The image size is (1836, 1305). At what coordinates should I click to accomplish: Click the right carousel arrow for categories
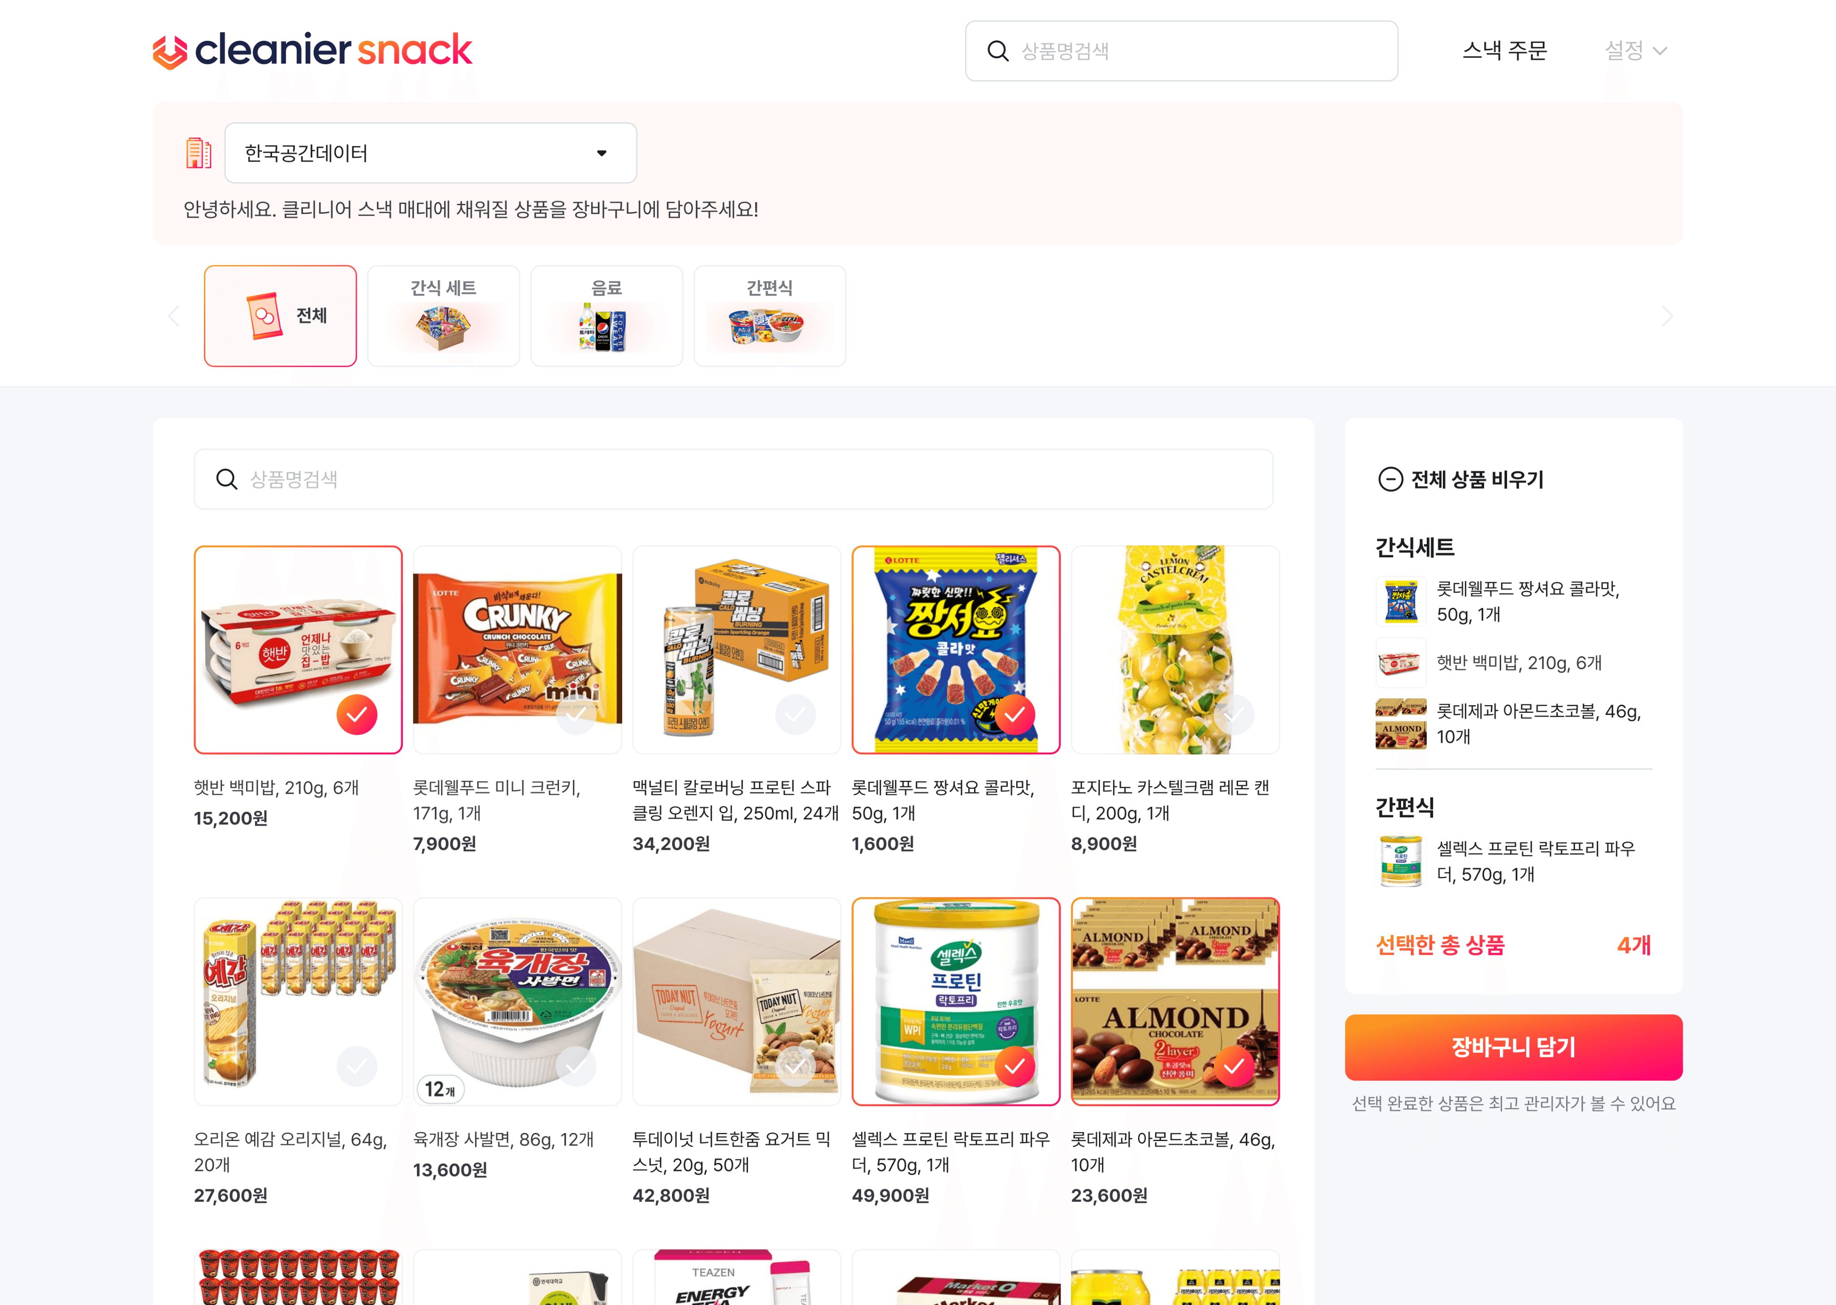[x=1667, y=317]
